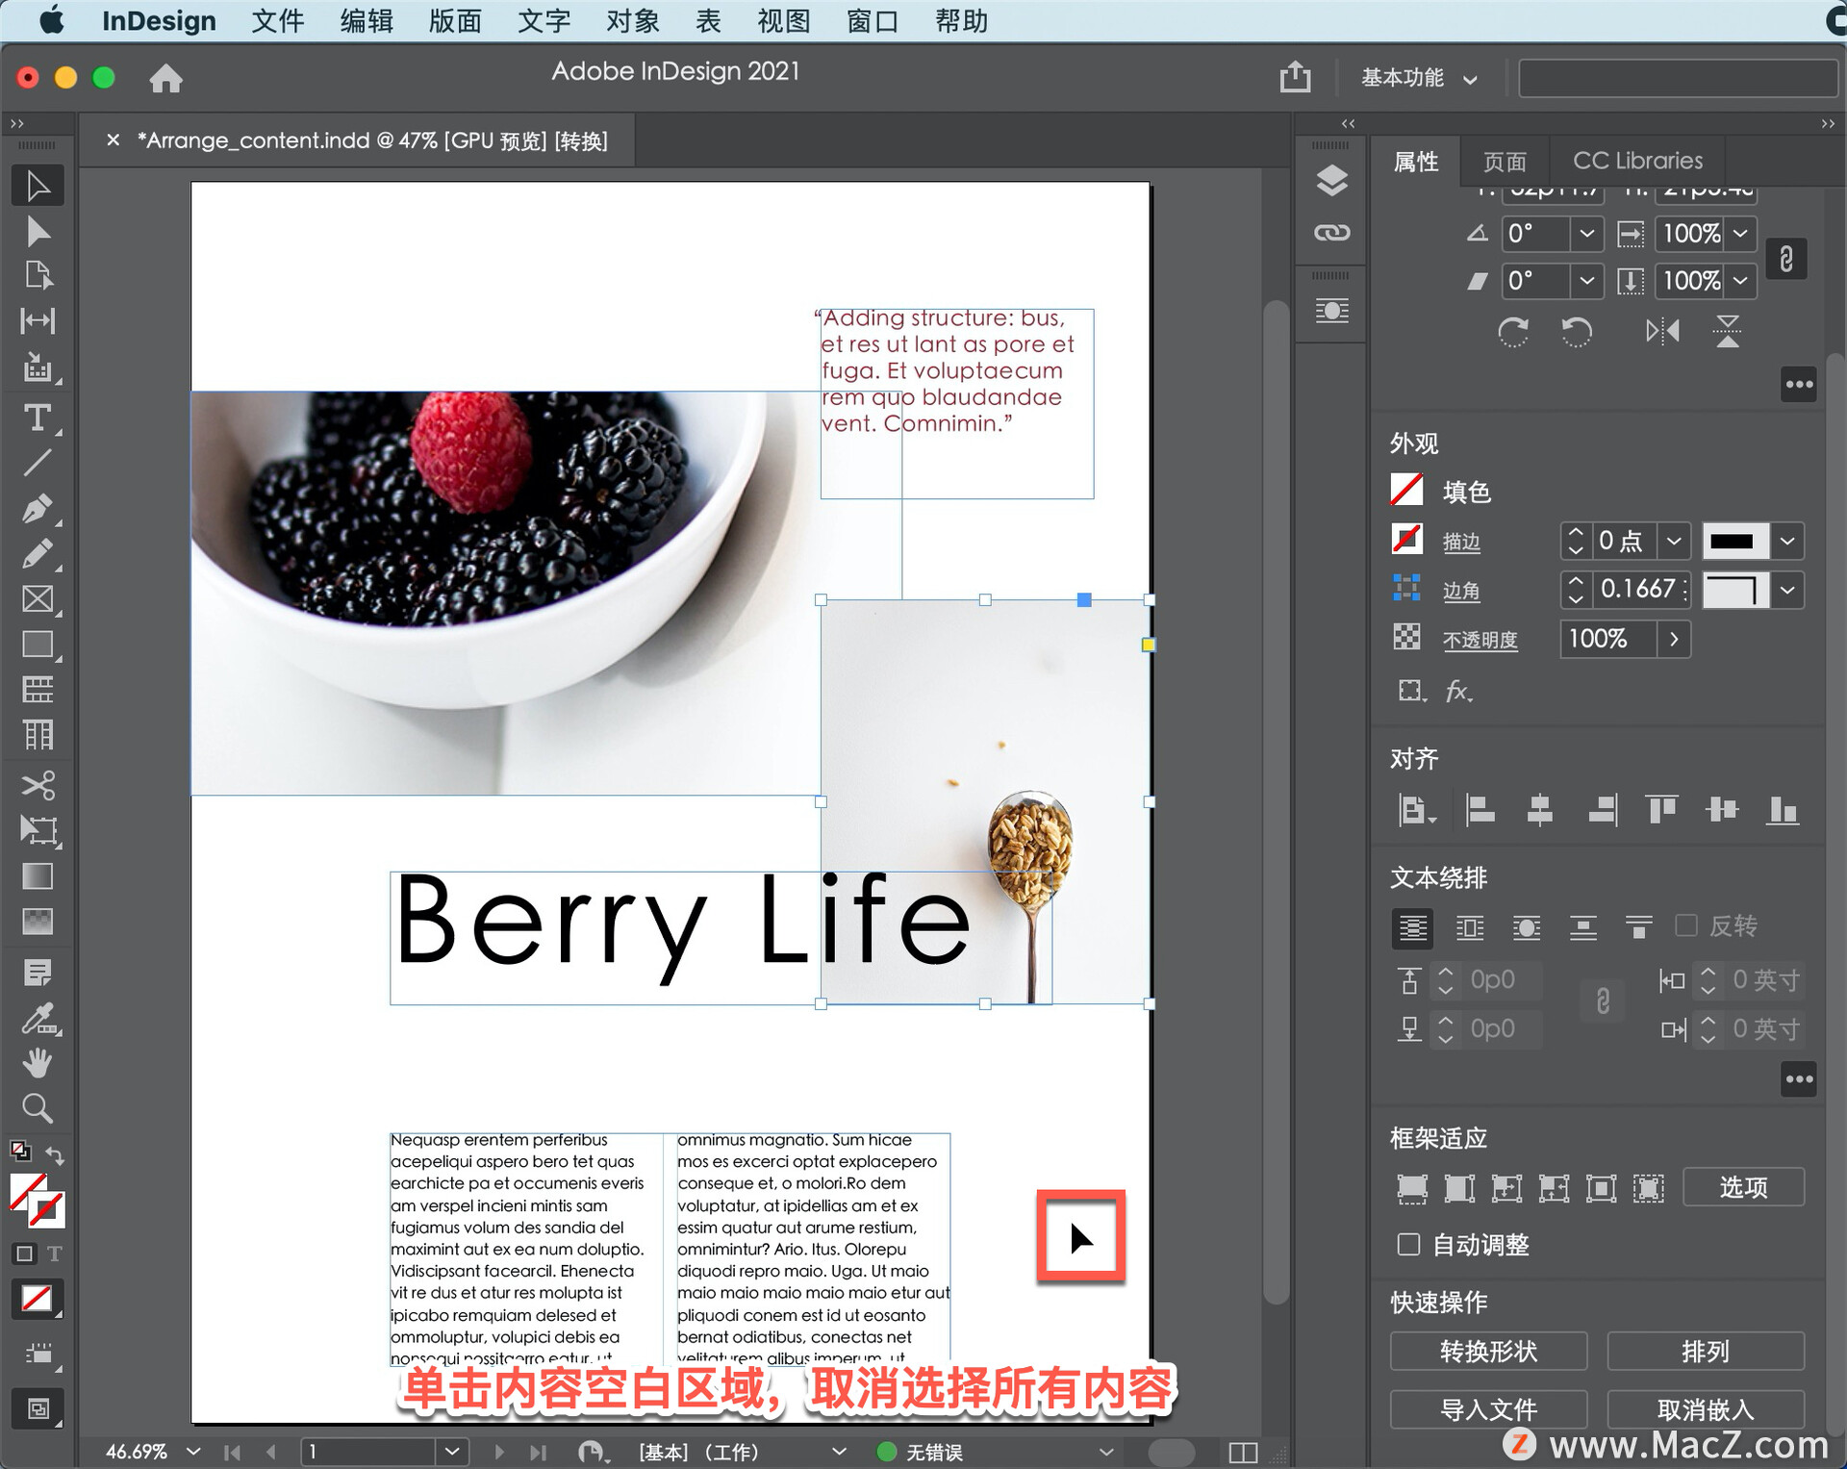Image resolution: width=1847 pixels, height=1469 pixels.
Task: Click the 转换形状 button
Action: click(x=1488, y=1351)
